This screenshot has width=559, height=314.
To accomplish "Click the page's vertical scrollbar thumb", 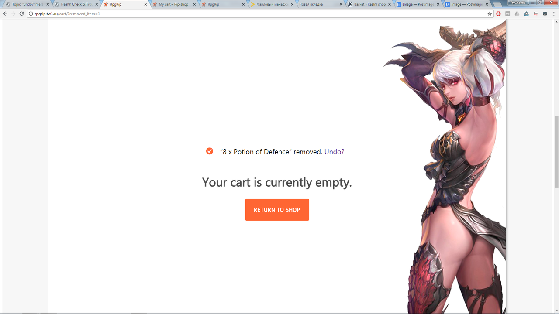I will (556, 152).
